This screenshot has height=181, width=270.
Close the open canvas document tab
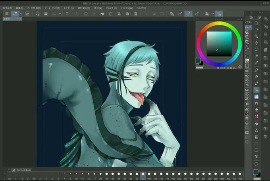(x=20, y=19)
